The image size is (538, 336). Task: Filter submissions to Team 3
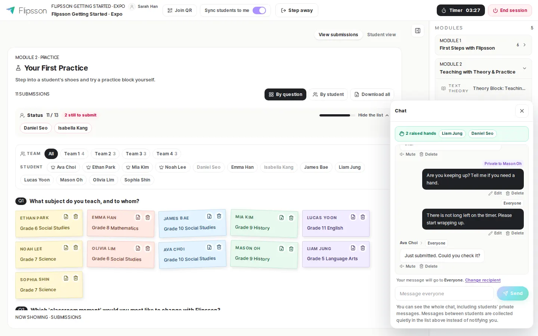pyautogui.click(x=136, y=154)
